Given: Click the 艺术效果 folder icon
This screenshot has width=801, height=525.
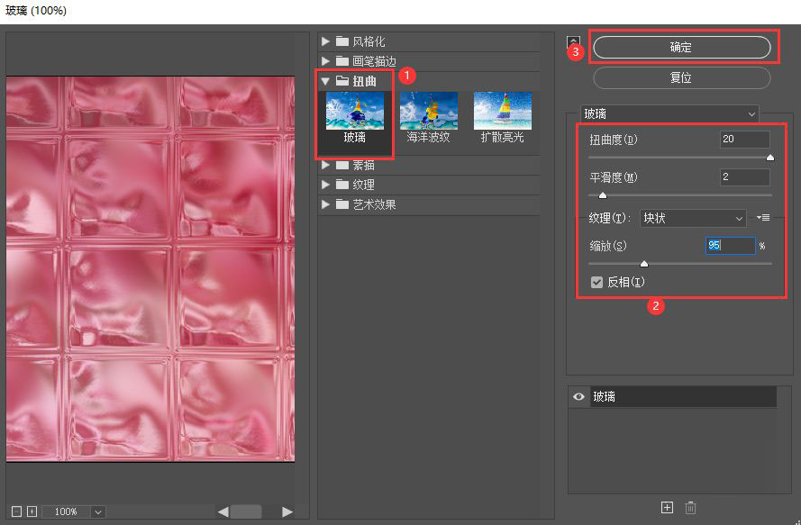Looking at the screenshot, I should pos(342,204).
